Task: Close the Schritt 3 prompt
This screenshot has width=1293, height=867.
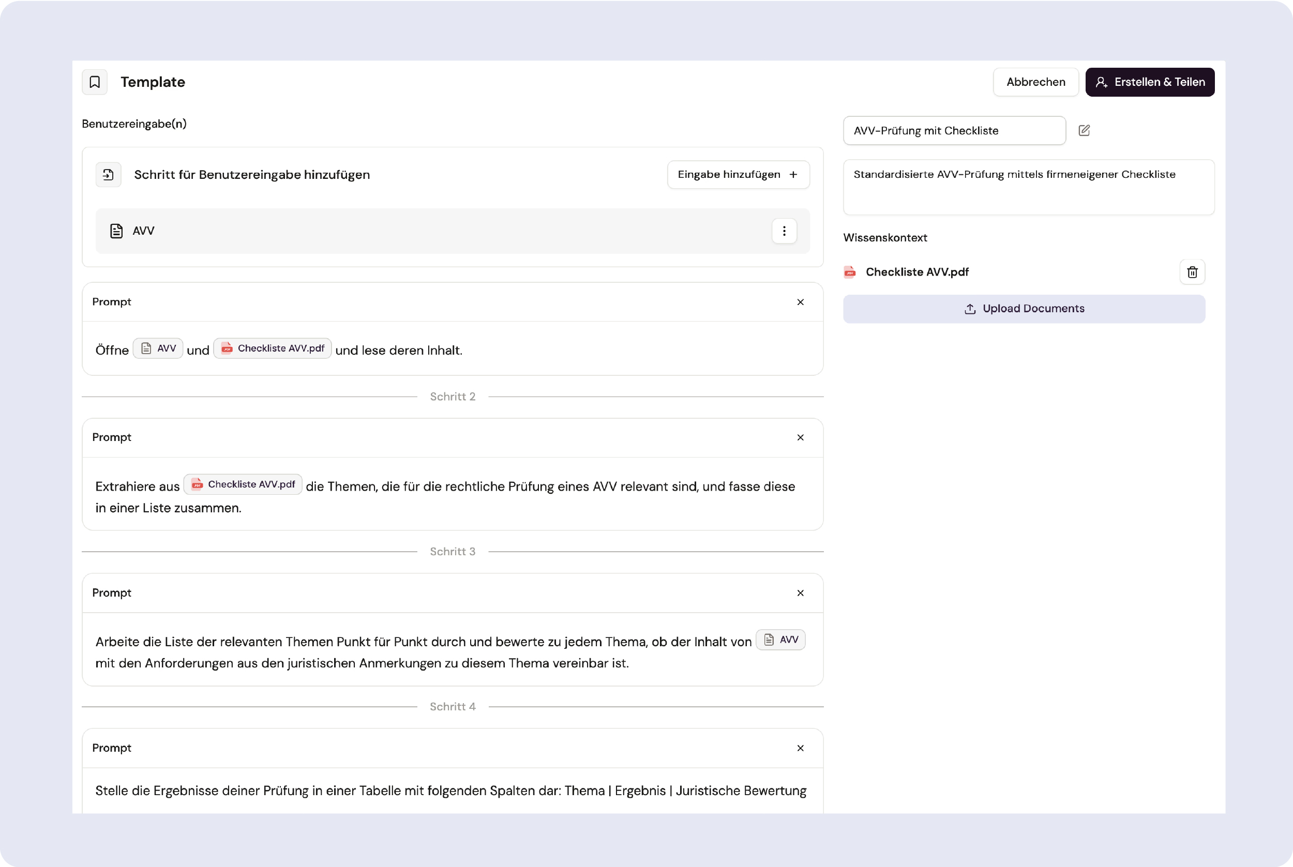Action: [x=800, y=593]
